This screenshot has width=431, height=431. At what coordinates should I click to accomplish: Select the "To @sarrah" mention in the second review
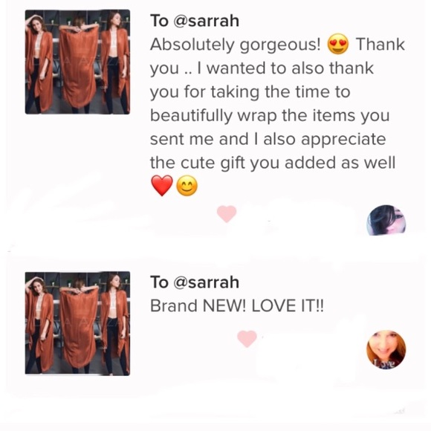coord(195,282)
